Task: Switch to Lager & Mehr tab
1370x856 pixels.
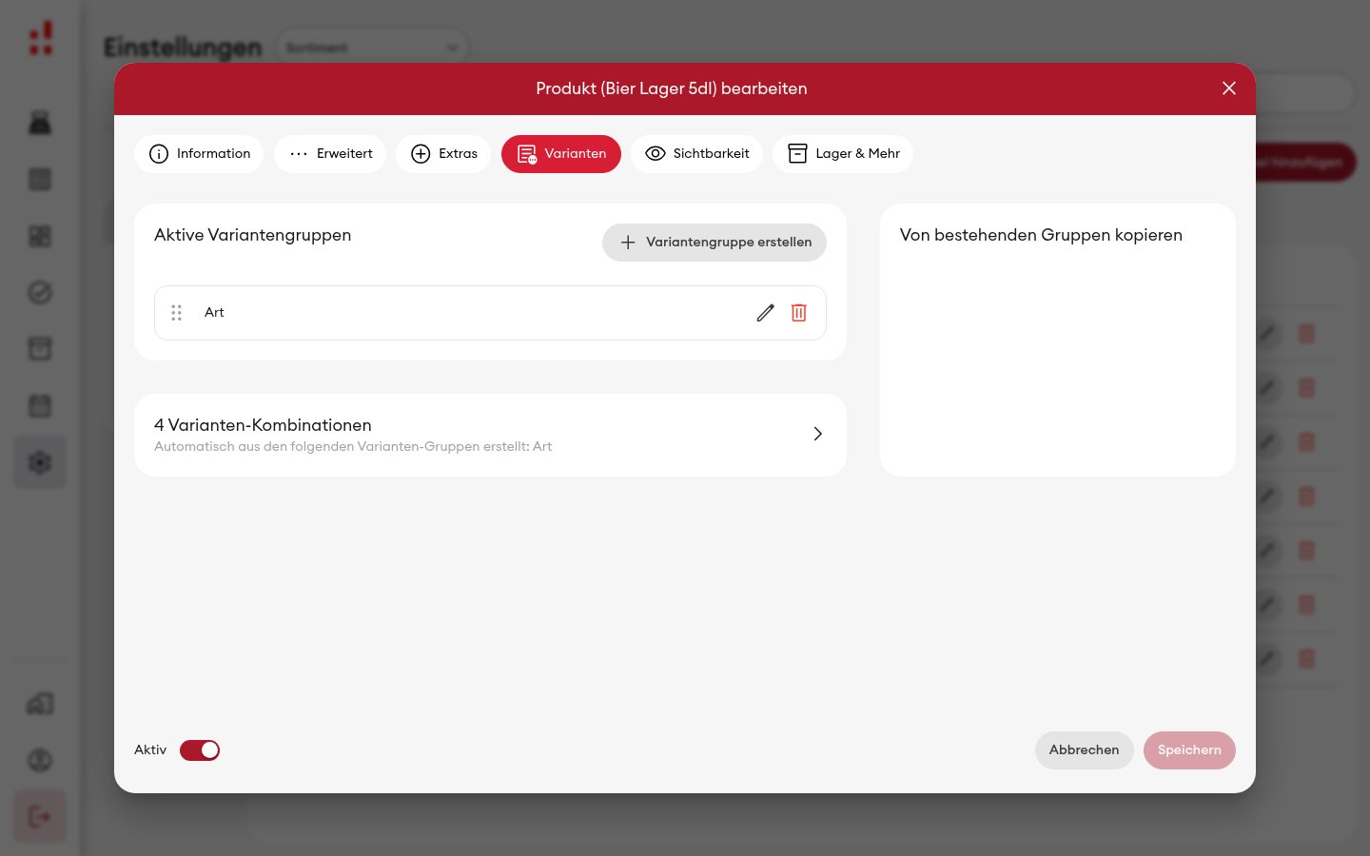Action: 843,154
